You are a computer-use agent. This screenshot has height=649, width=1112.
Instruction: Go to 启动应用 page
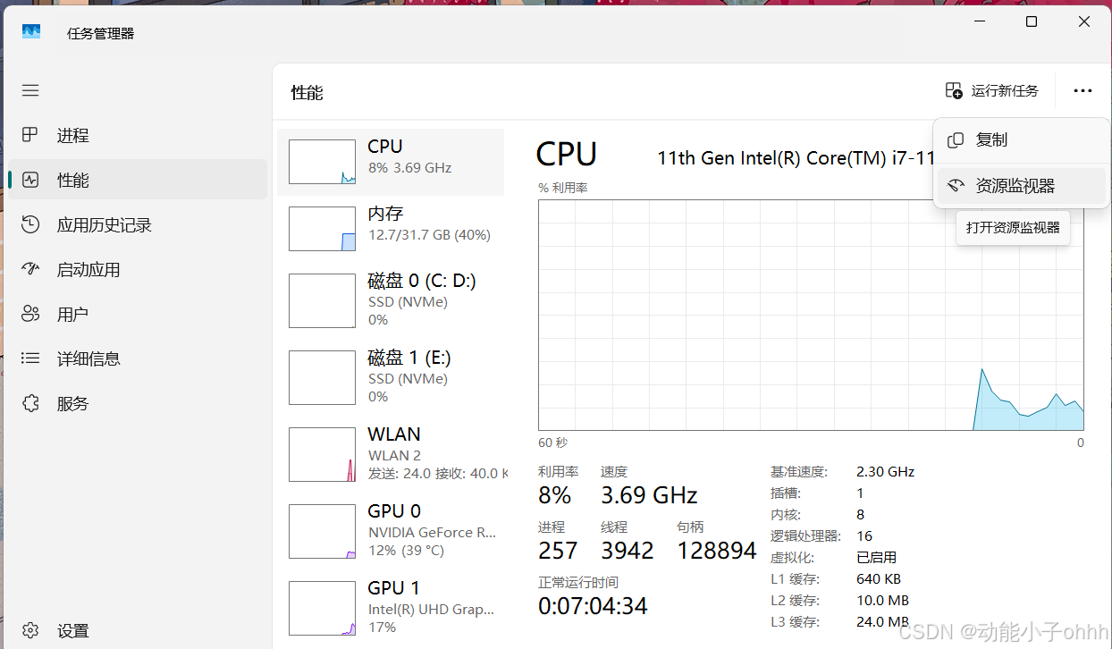[x=88, y=269]
